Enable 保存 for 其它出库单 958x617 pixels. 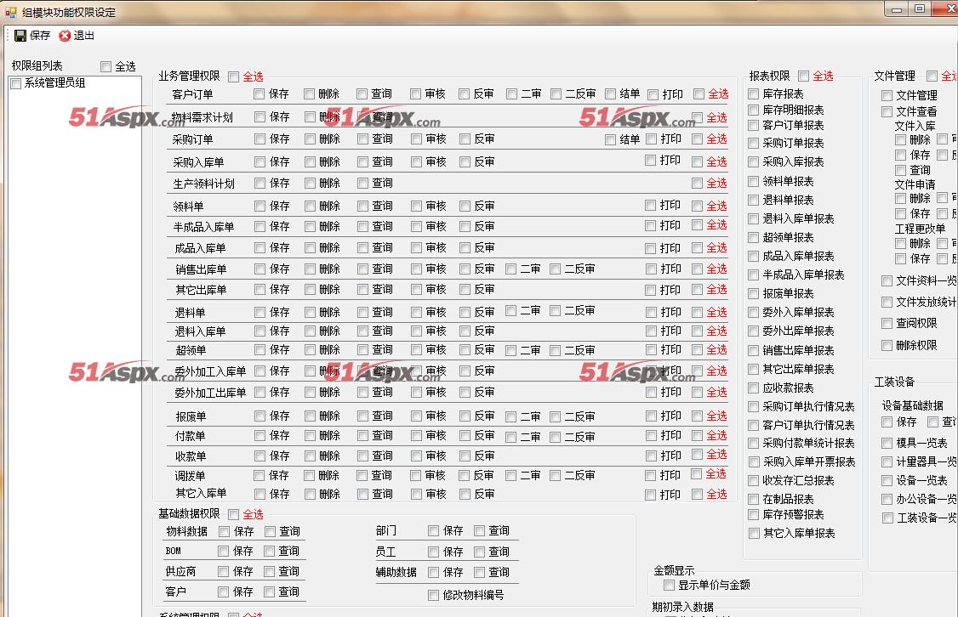[259, 289]
